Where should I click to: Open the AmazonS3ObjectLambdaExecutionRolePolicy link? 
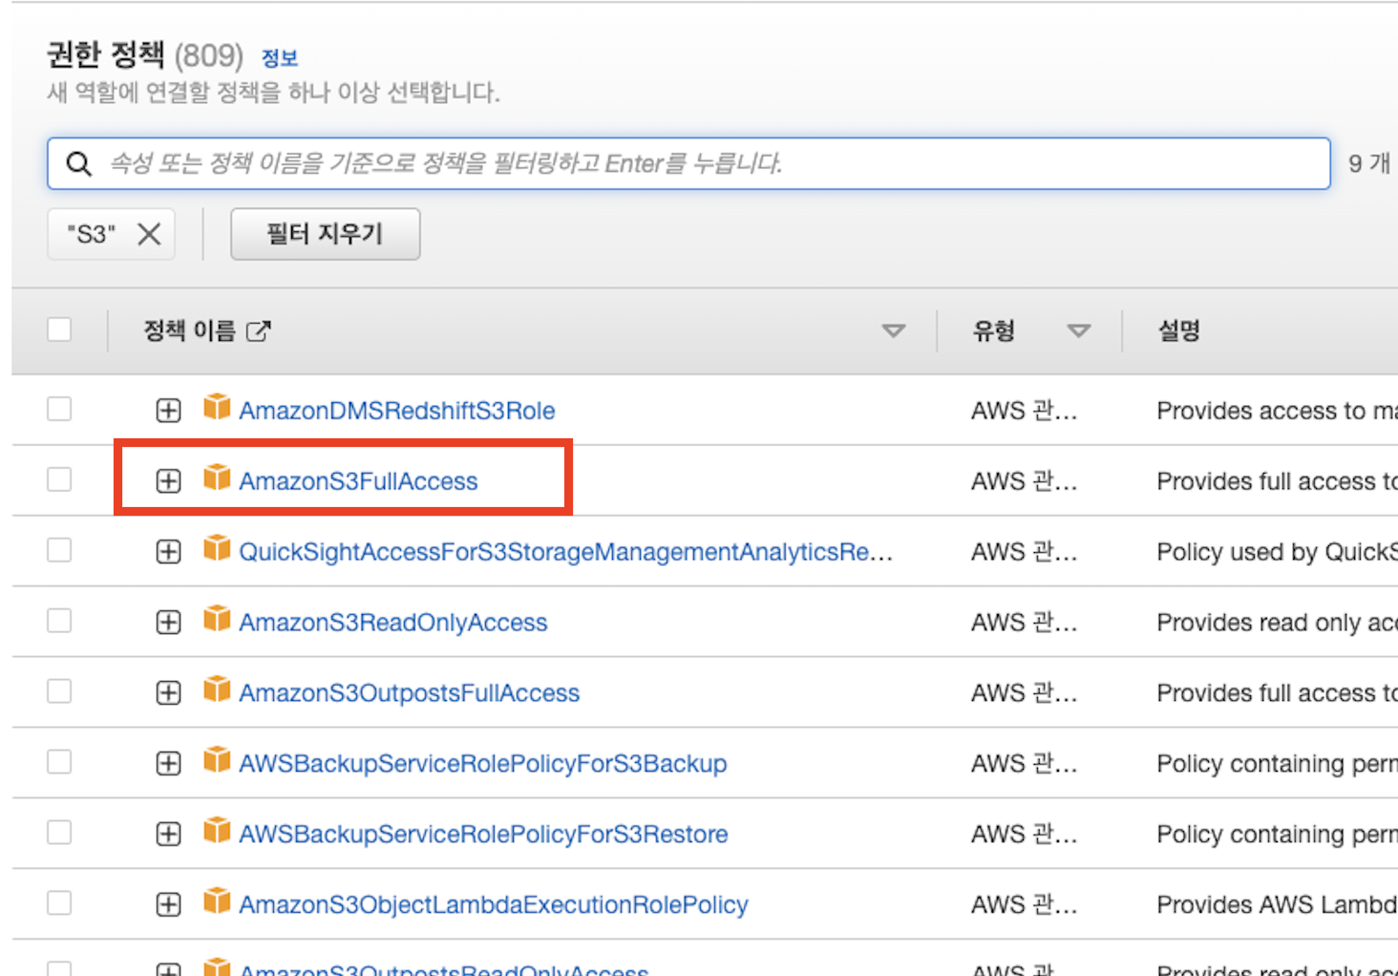click(494, 904)
